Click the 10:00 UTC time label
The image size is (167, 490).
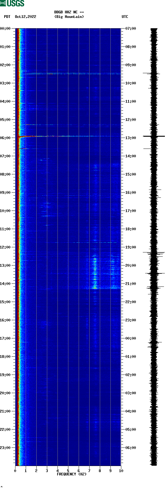(x=131, y=83)
